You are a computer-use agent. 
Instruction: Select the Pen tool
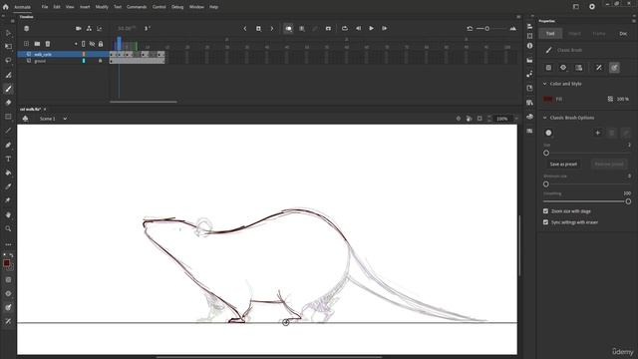point(8,145)
